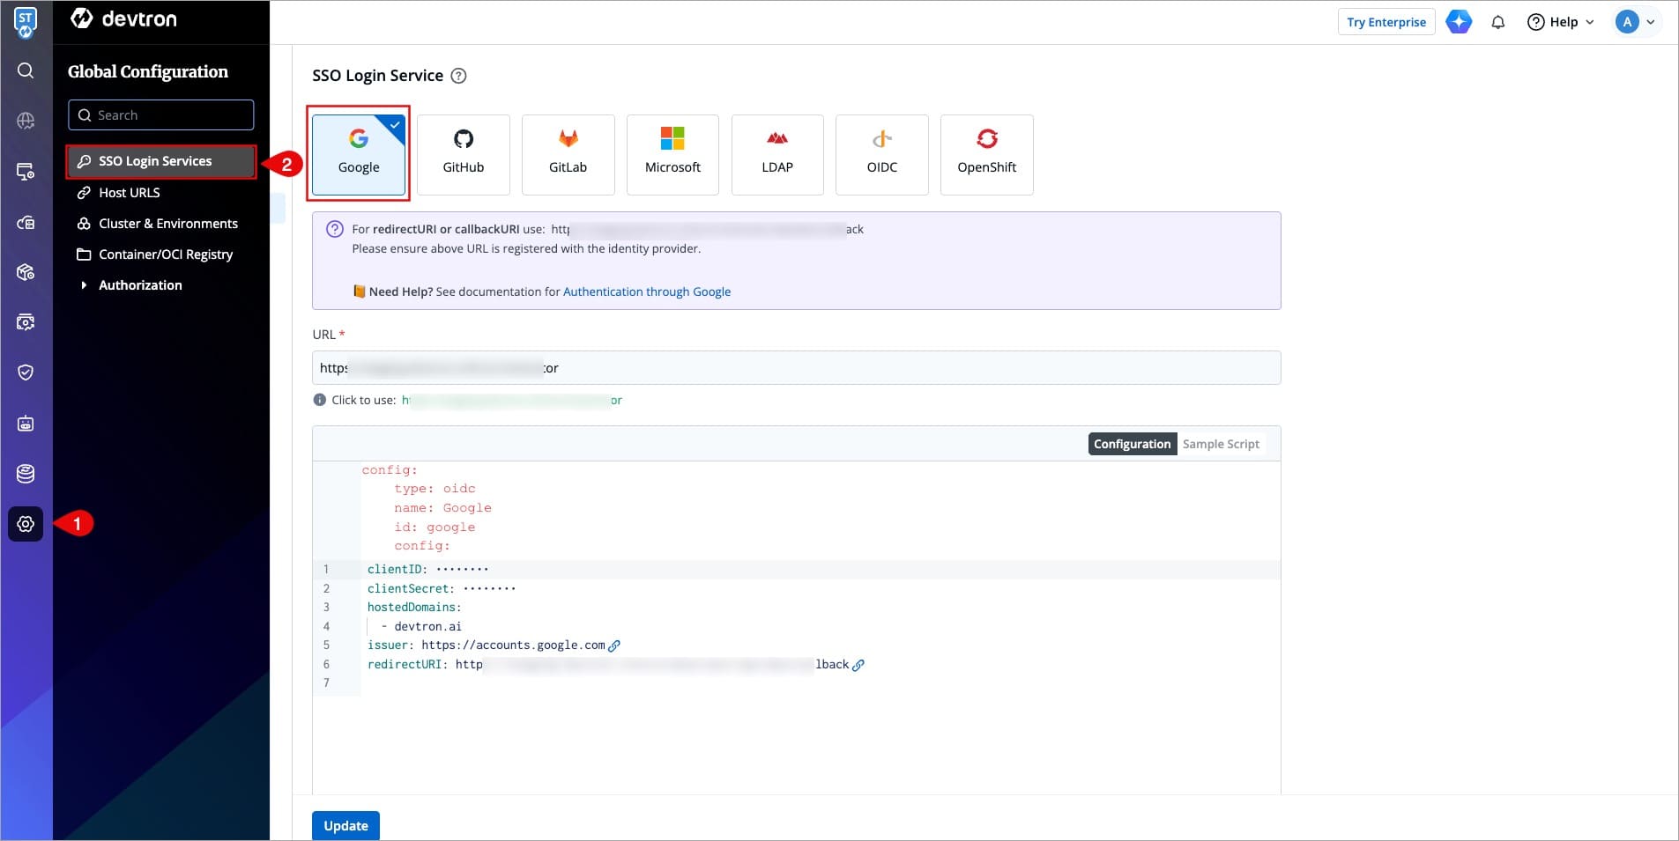Click the search icon in left sidebar
This screenshot has height=841, width=1679.
pyautogui.click(x=26, y=70)
